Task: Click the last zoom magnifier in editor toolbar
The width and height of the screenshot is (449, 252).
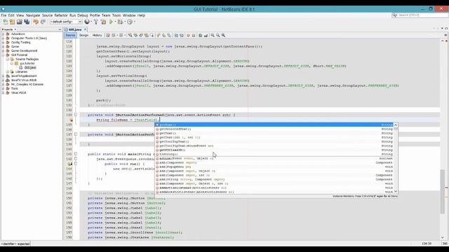Action: [x=223, y=35]
